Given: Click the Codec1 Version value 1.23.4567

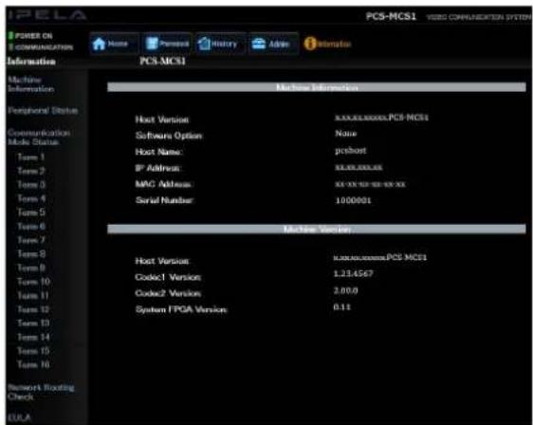Looking at the screenshot, I should (353, 274).
